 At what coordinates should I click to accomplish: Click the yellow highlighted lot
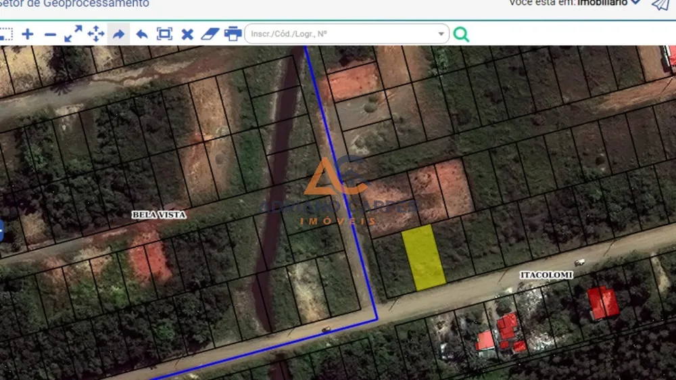pos(423,257)
